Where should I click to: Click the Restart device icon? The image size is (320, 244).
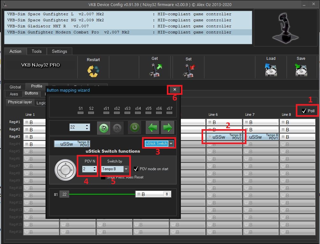point(93,70)
